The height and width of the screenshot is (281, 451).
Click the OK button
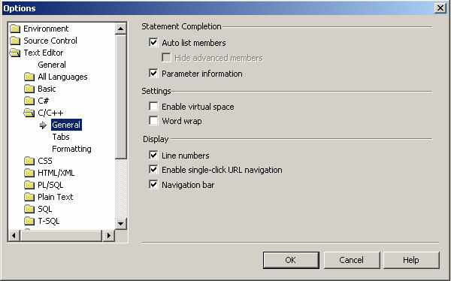291,260
